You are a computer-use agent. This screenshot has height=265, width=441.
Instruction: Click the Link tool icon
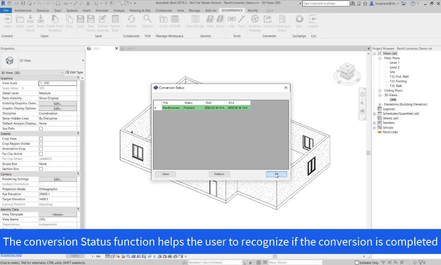[x=232, y=22]
